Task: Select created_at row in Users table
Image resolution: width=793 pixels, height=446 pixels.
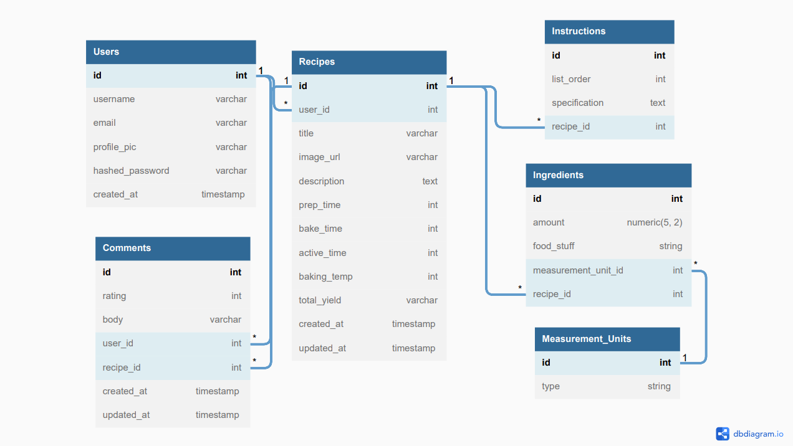Action: pos(171,194)
